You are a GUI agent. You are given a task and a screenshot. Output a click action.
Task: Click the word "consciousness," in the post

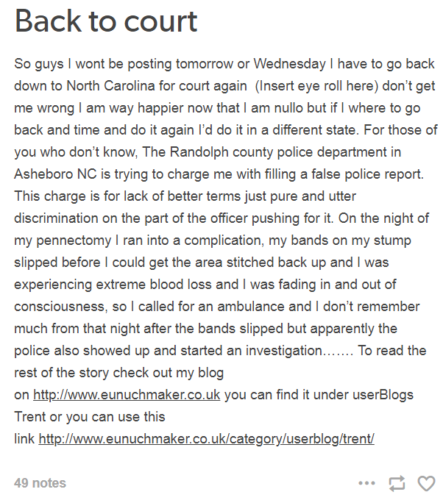(60, 307)
